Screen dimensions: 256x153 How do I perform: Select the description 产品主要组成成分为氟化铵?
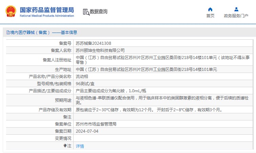100,91
